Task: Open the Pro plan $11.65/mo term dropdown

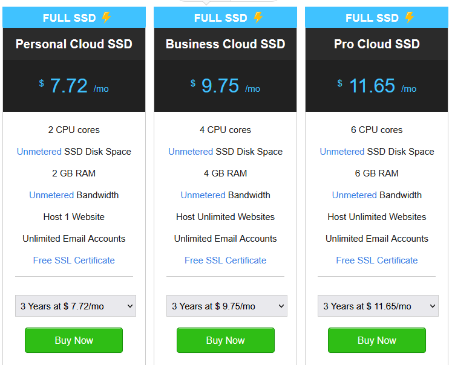Action: 378,306
